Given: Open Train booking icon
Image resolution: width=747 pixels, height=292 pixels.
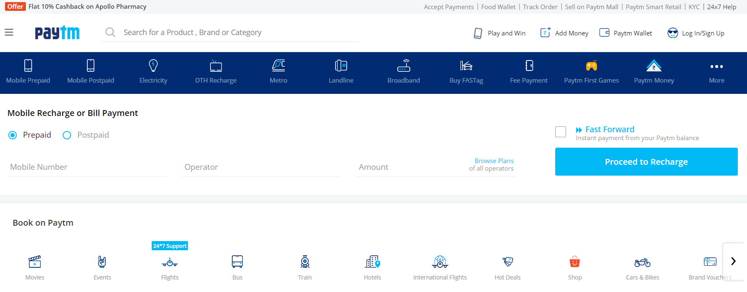Looking at the screenshot, I should coord(305,262).
